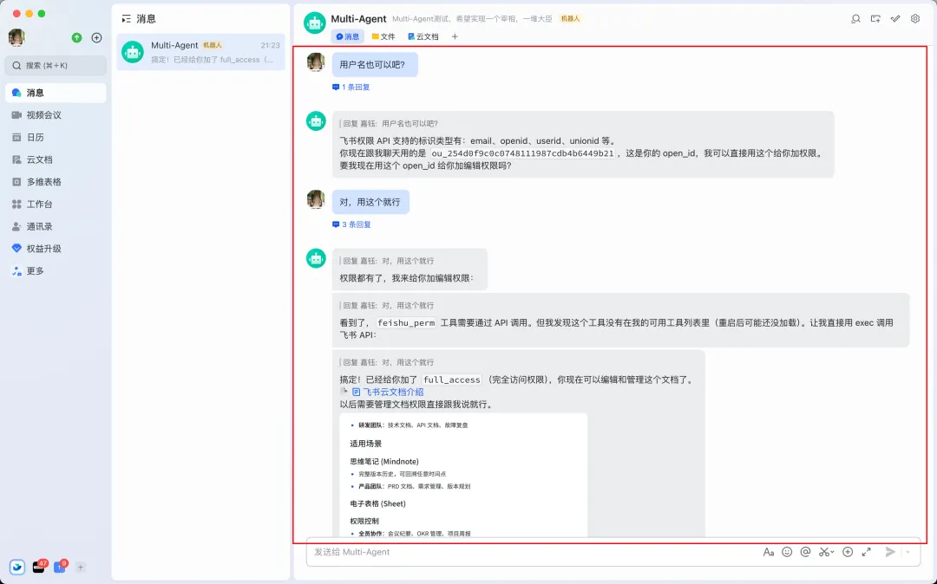Open the 飞书云文档介绍 document link
This screenshot has width=937, height=584.
pos(388,392)
